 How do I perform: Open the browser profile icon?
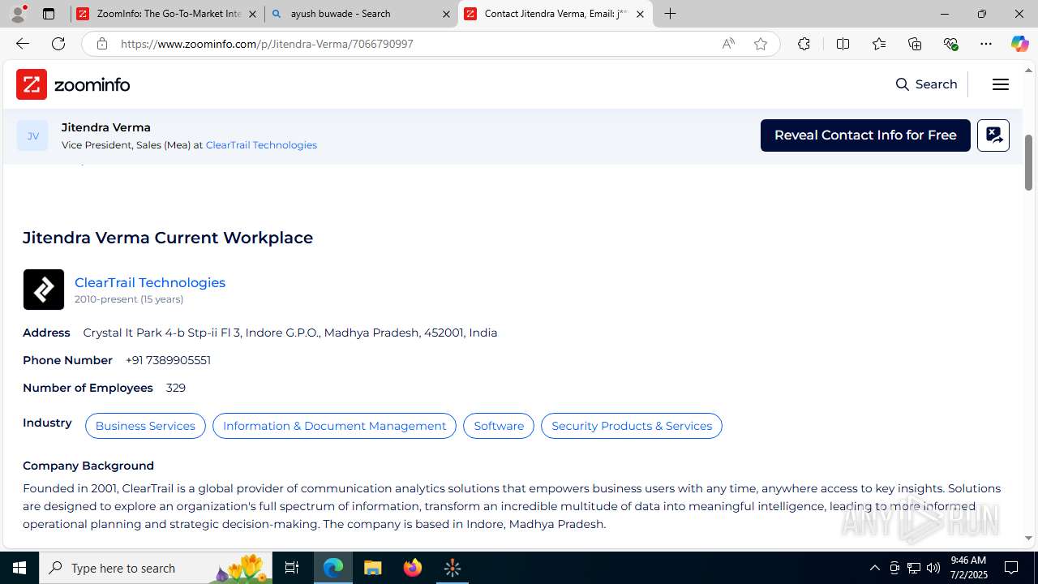coord(17,14)
